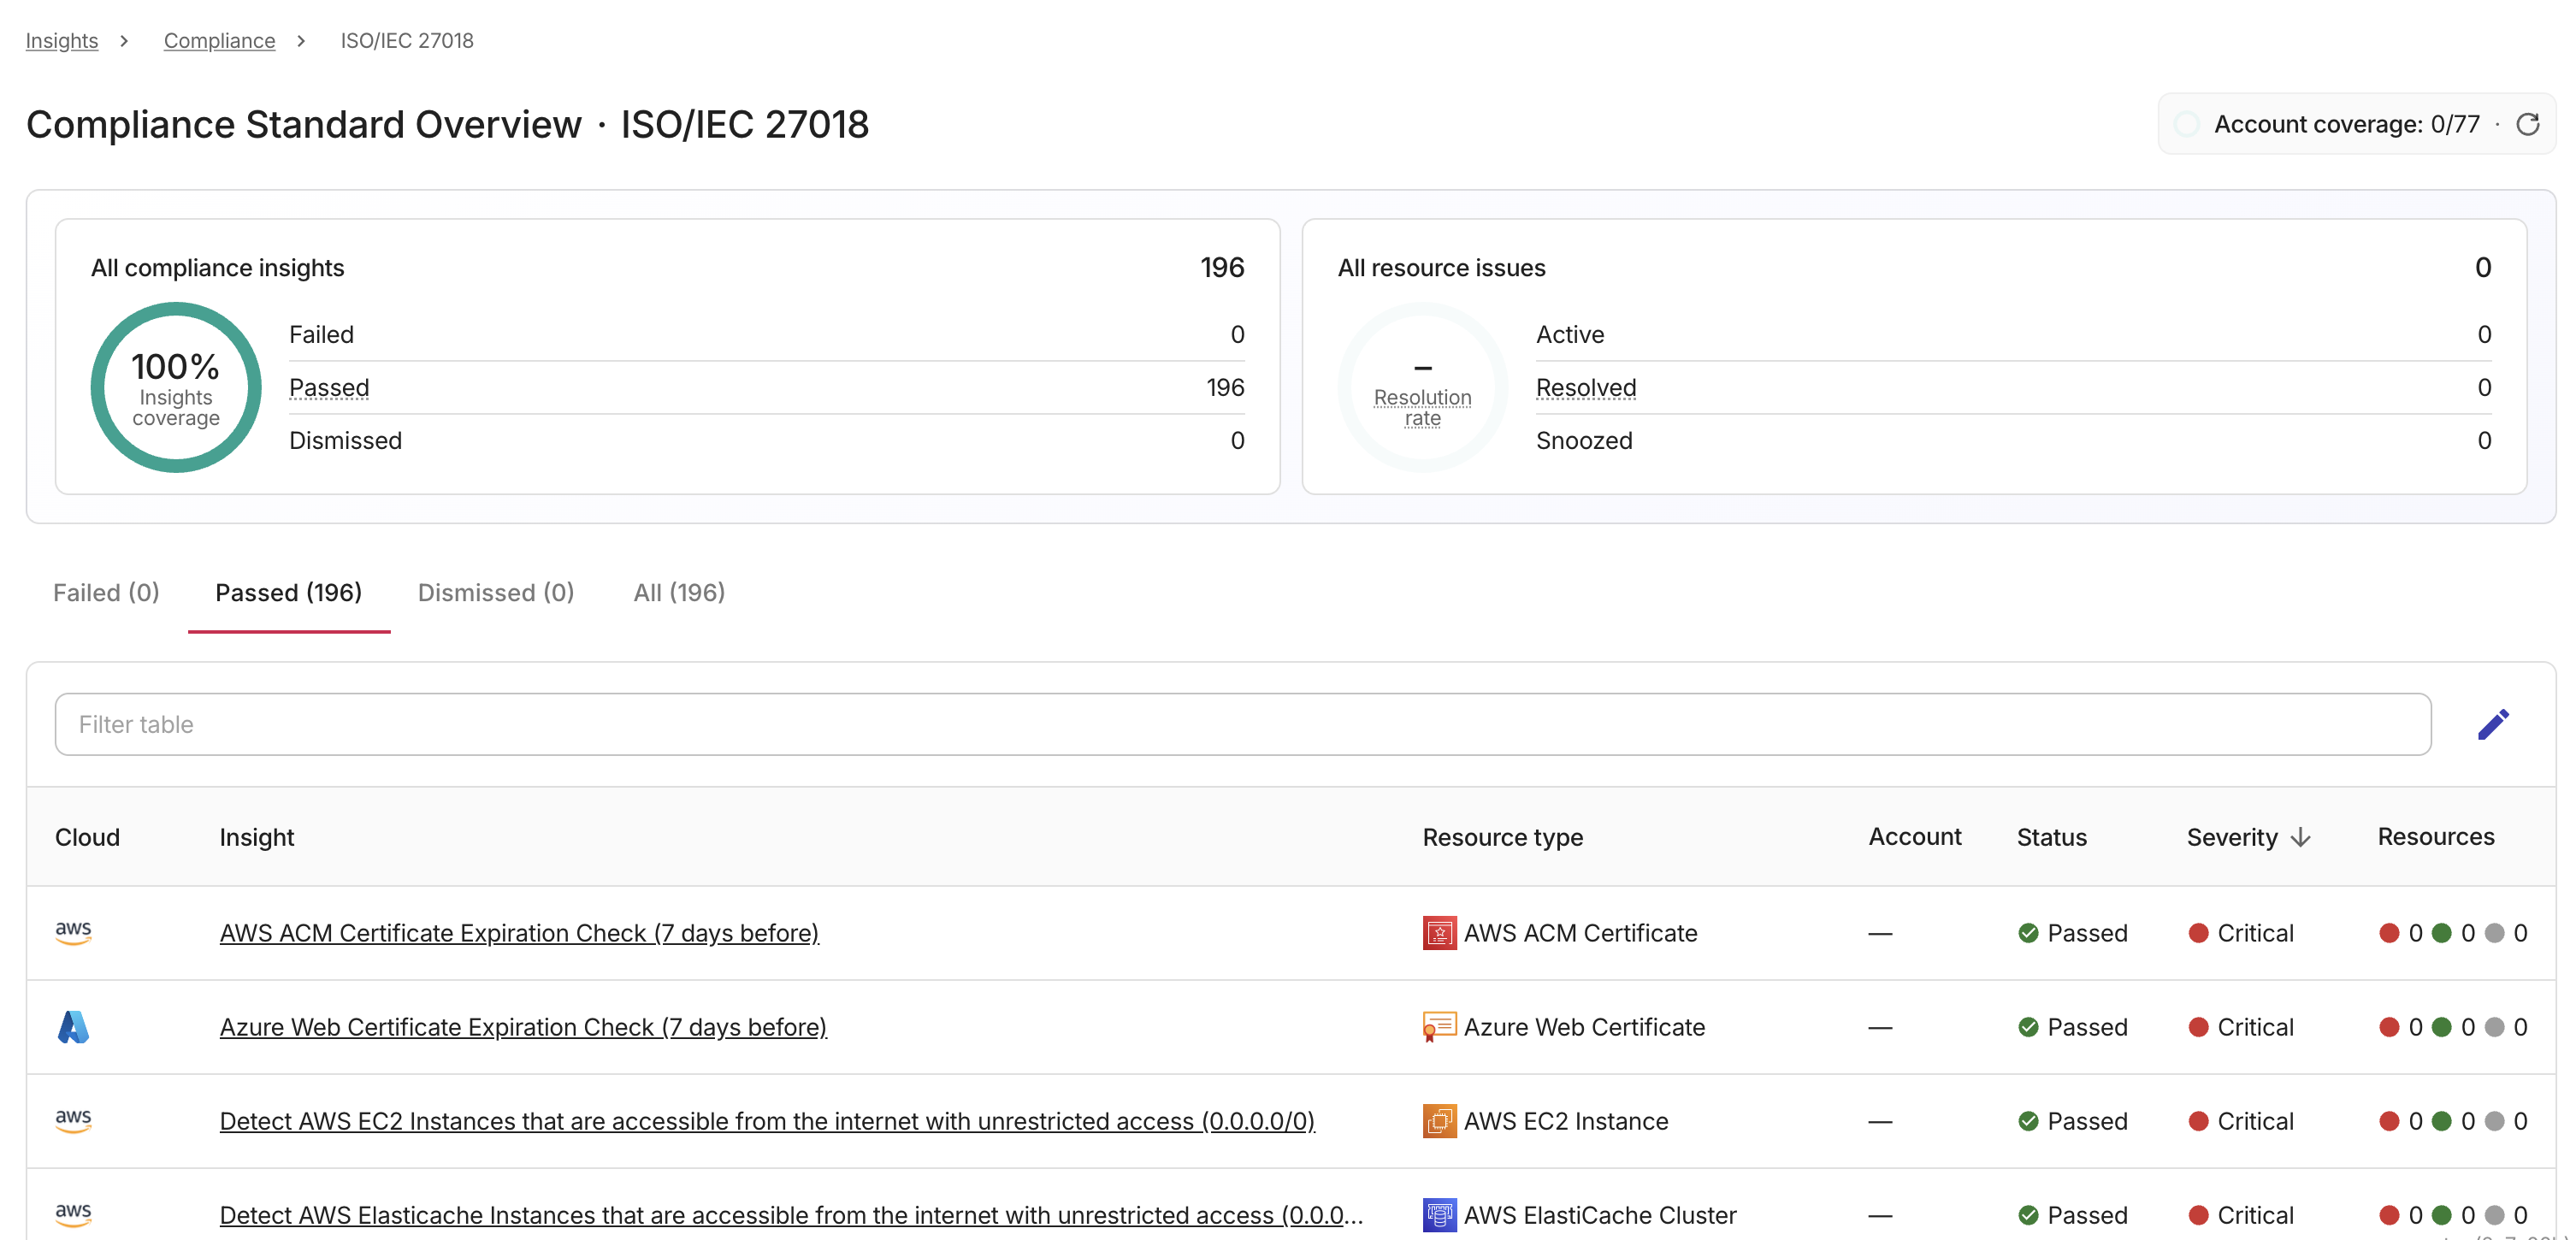Click the Cloud column header
The width and height of the screenshot is (2576, 1240).
click(87, 837)
